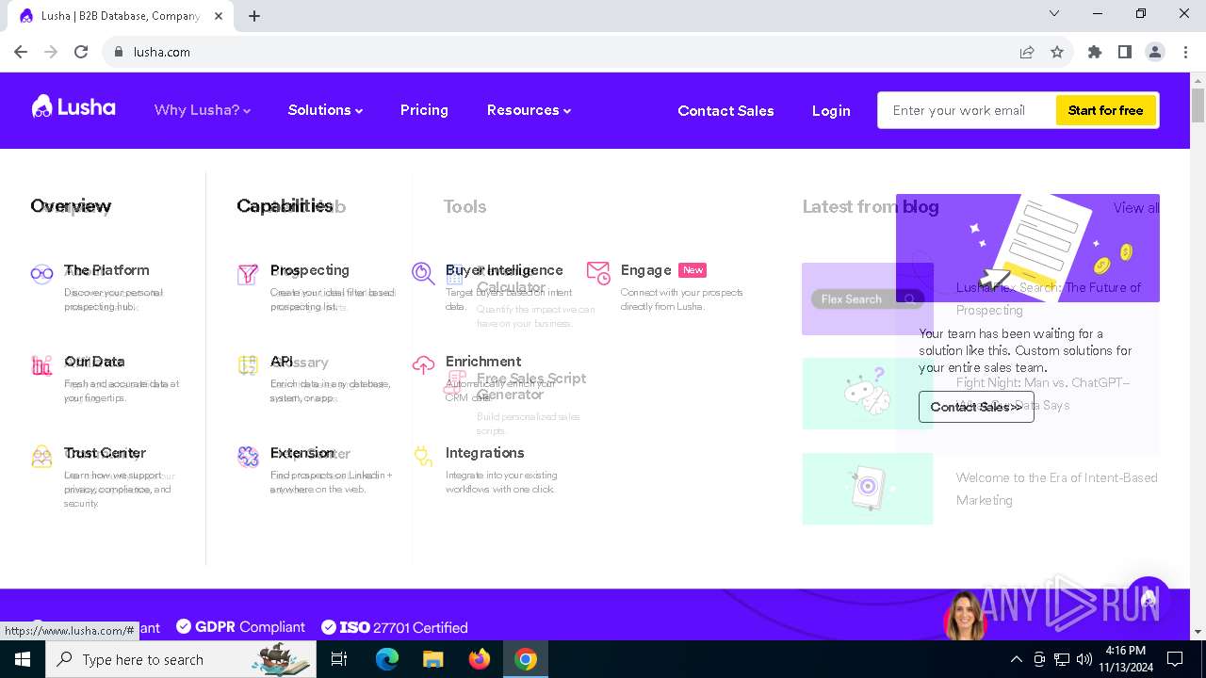Viewport: 1206px width, 678px height.
Task: Bookmark this tab with star icon
Action: click(1057, 52)
